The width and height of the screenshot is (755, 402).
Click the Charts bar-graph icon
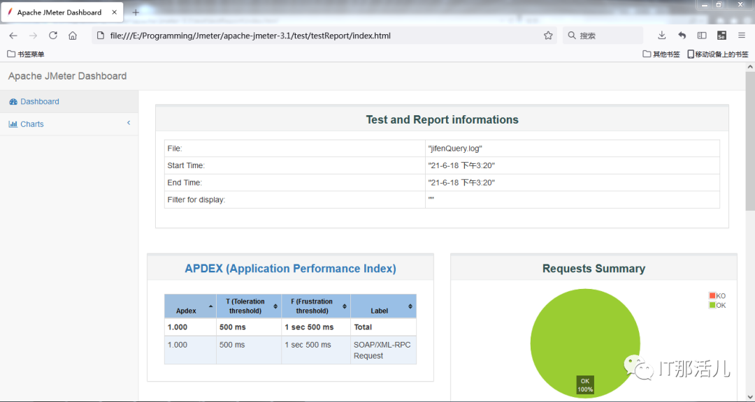click(x=13, y=124)
